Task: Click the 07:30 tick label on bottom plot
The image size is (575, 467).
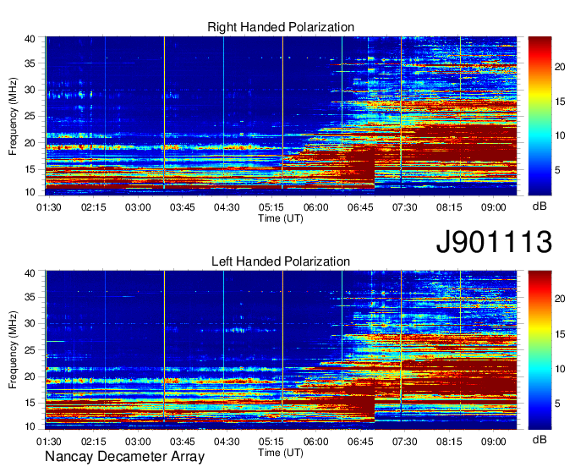Action: (404, 442)
